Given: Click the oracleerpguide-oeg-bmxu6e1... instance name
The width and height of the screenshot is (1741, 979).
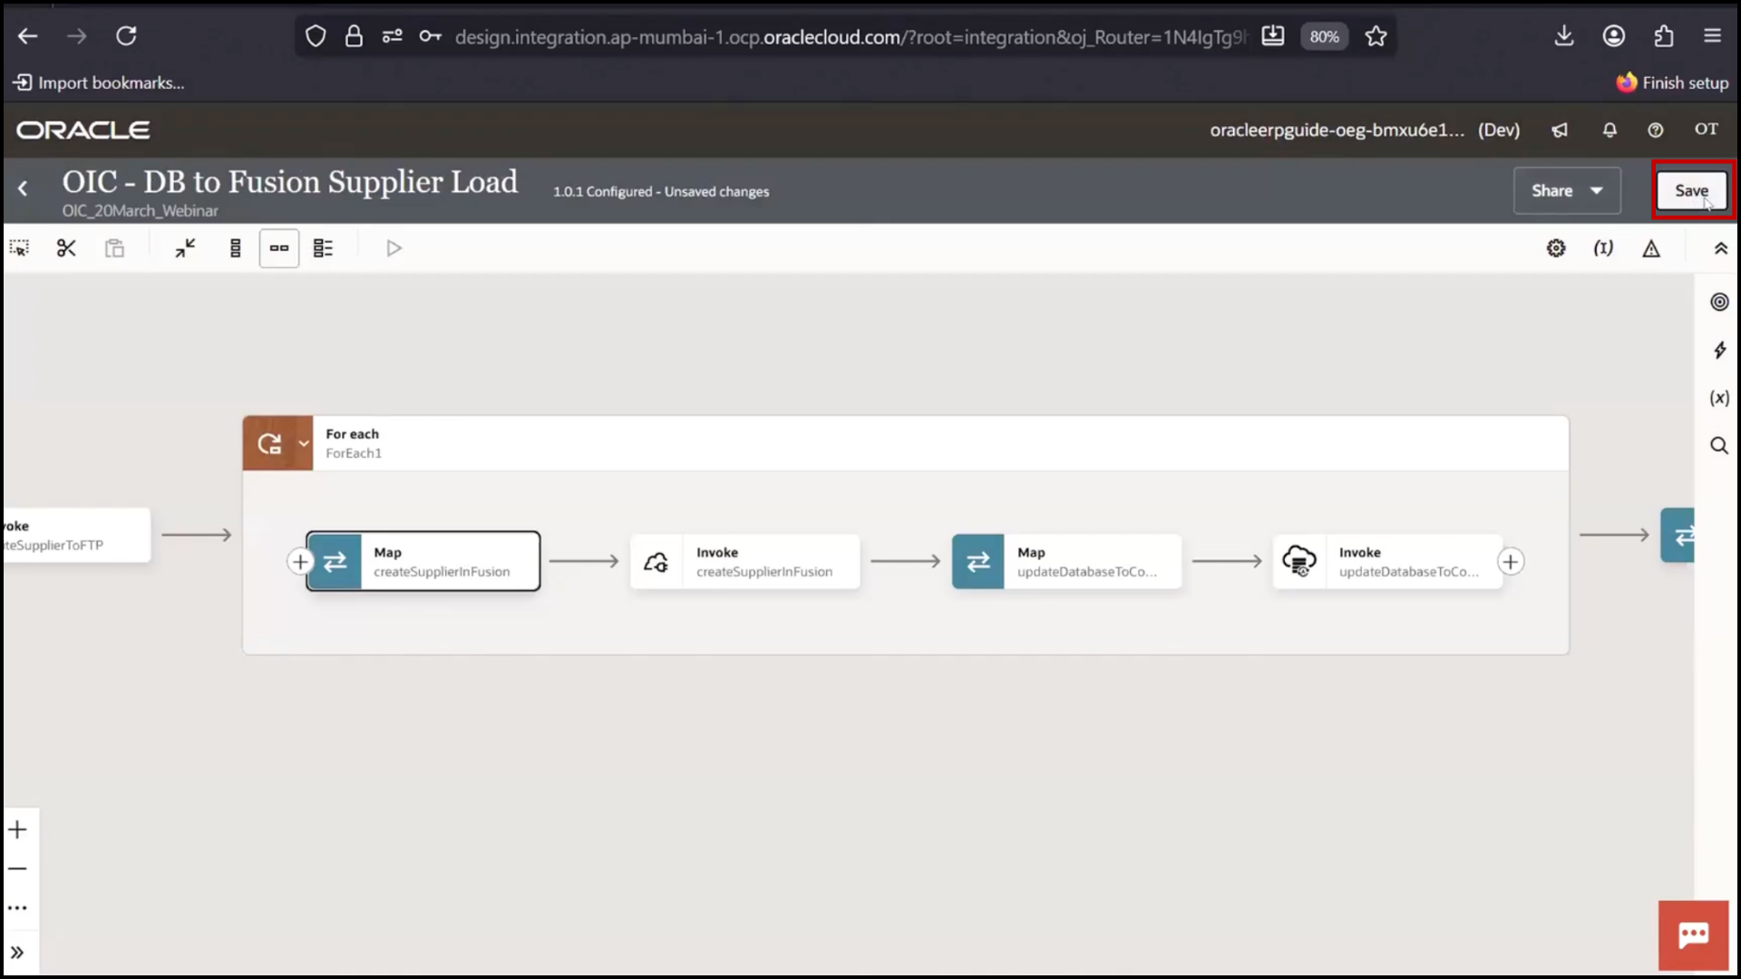Looking at the screenshot, I should [x=1337, y=130].
